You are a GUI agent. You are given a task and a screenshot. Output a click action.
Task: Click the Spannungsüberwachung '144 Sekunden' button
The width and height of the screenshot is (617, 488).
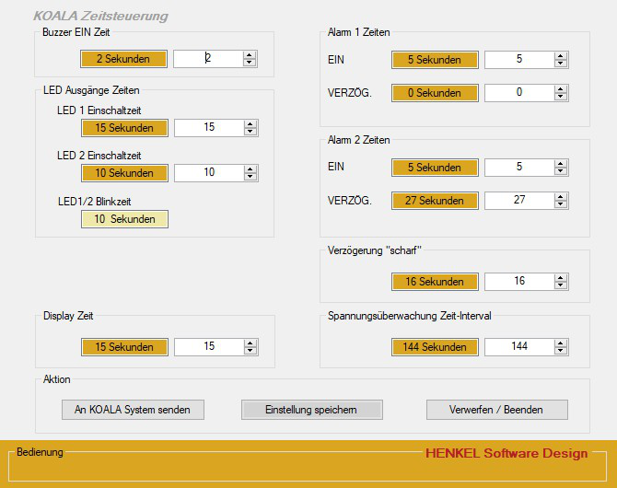click(434, 346)
